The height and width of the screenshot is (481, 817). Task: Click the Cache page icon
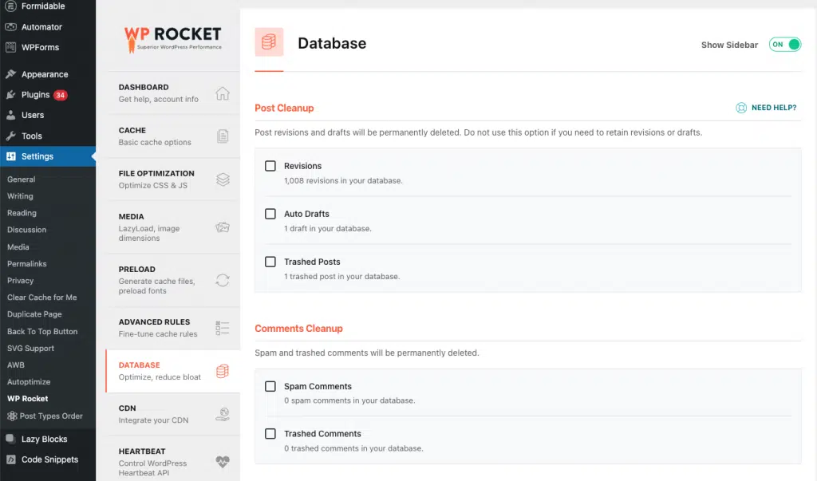[x=223, y=136]
